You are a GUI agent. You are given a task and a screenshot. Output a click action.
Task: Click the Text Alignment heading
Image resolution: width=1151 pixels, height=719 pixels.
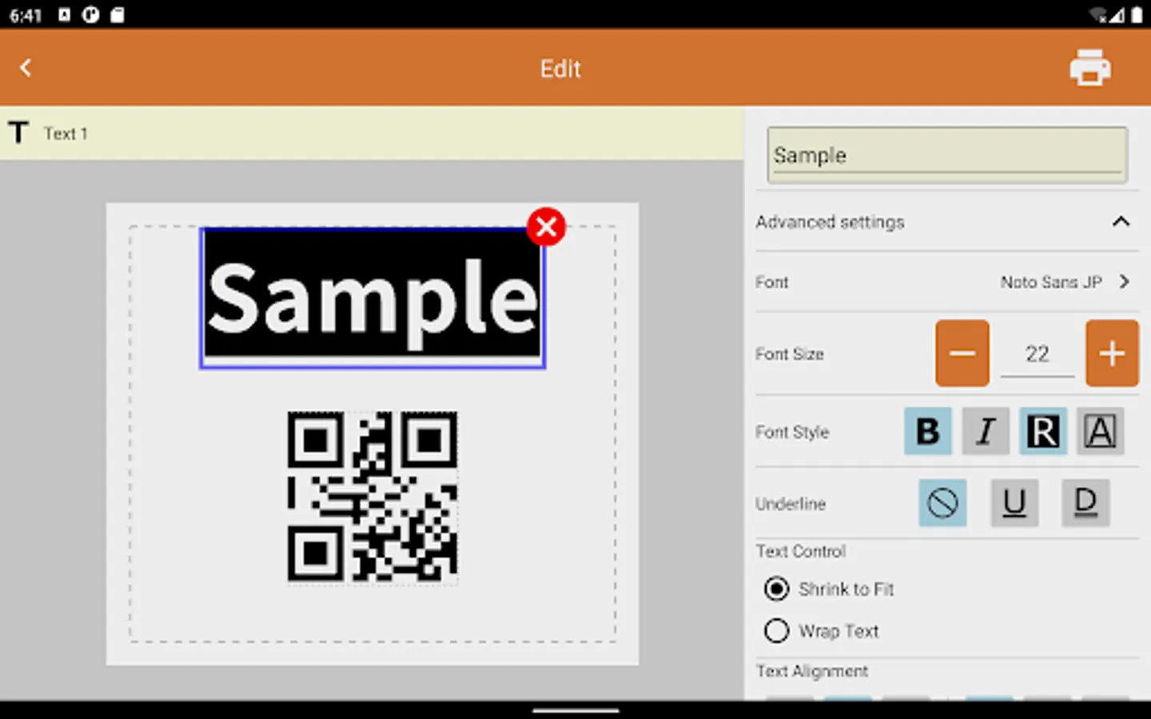(812, 671)
